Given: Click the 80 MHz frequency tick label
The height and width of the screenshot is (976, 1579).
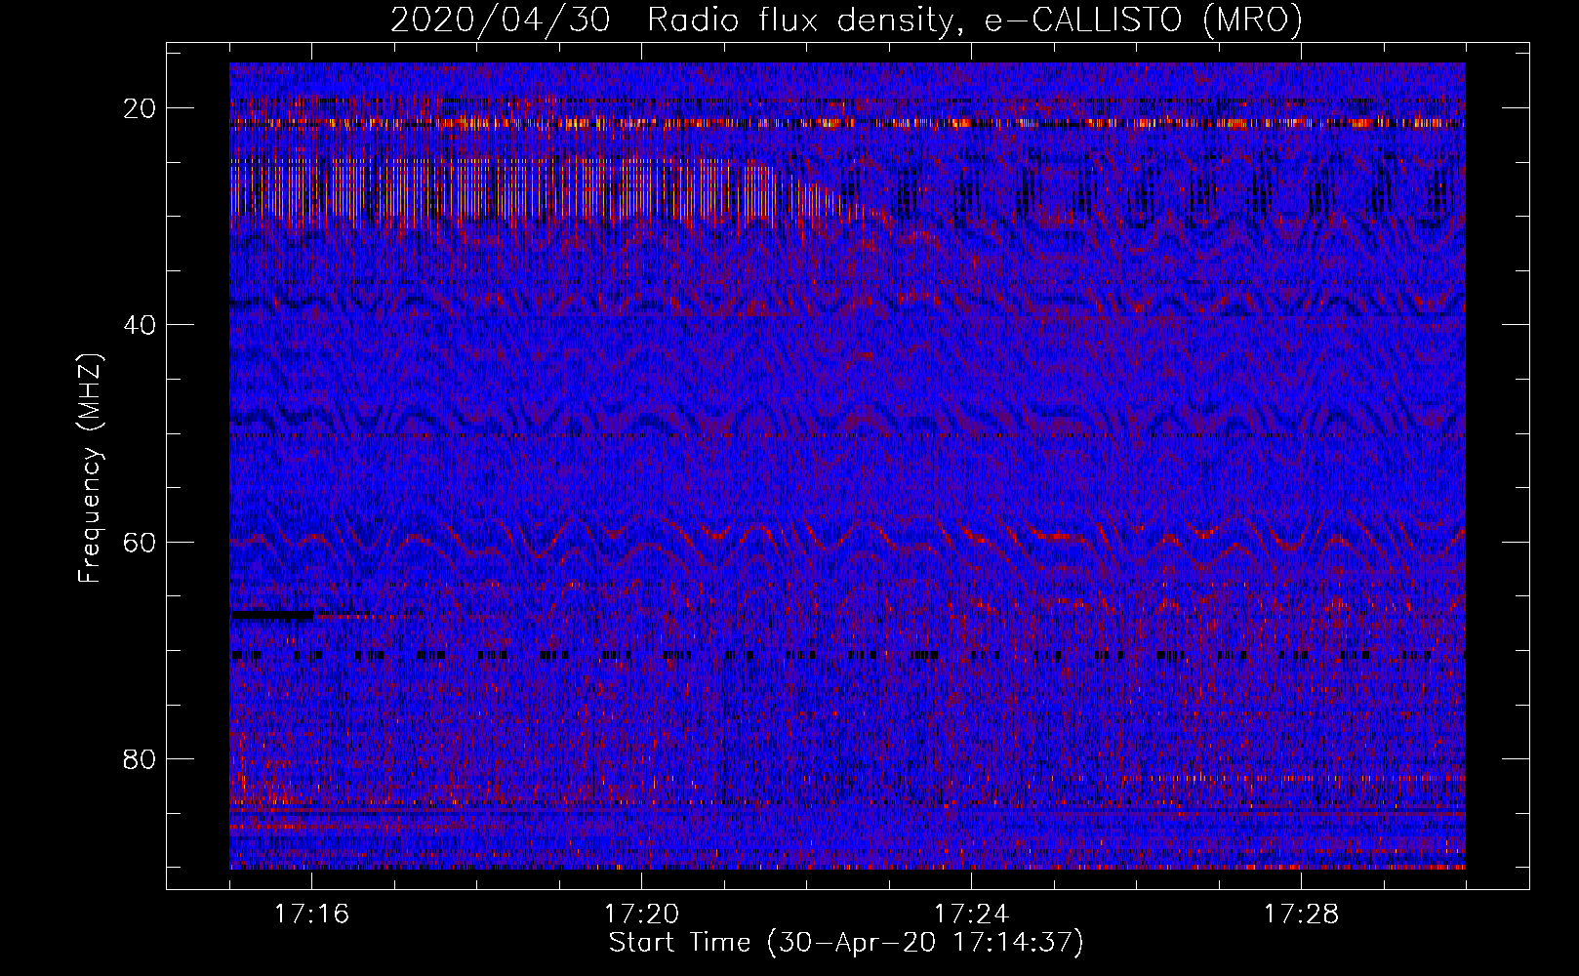Looking at the screenshot, I should tap(141, 758).
